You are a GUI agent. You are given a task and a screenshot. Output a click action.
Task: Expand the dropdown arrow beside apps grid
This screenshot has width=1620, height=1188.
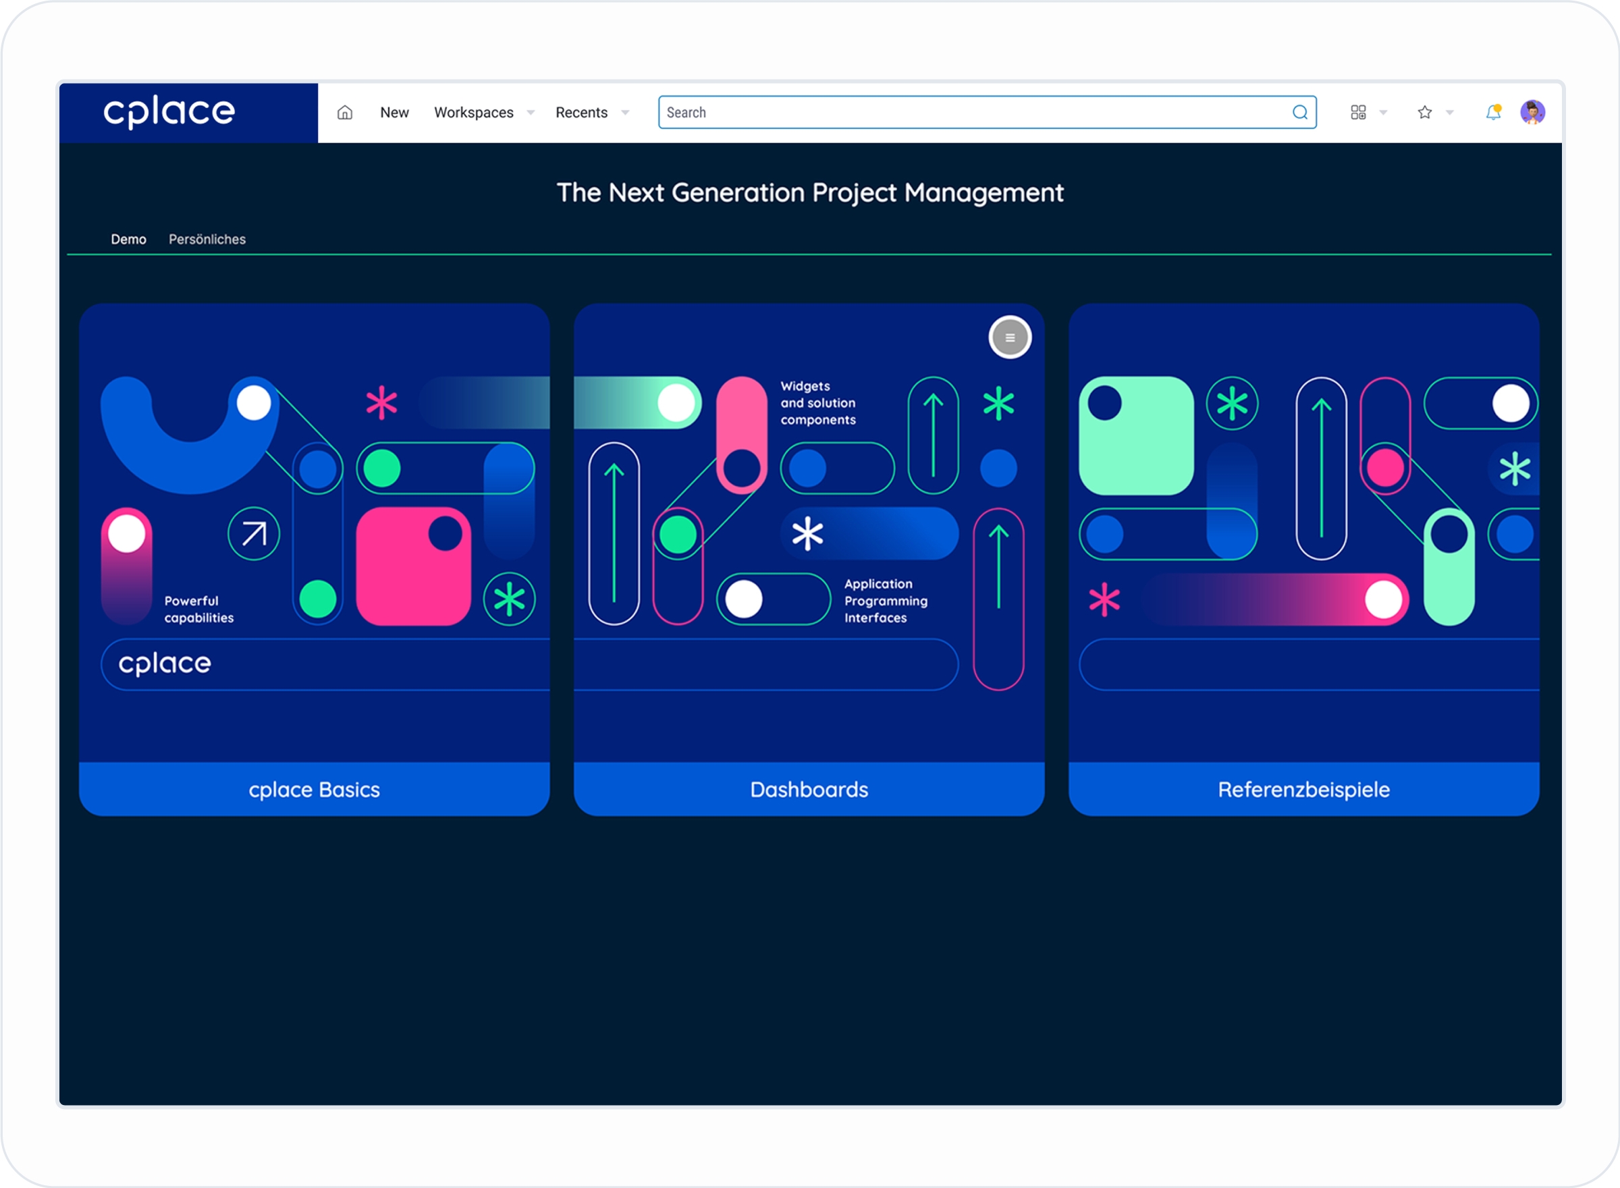1382,112
